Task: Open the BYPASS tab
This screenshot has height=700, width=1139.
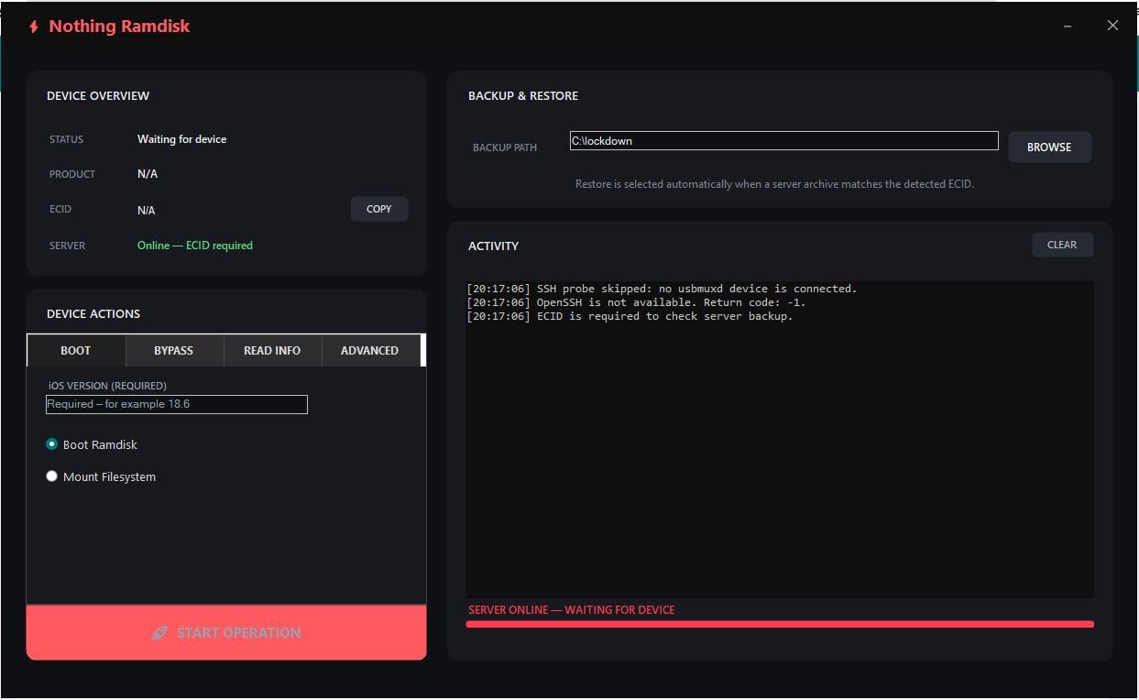Action: pyautogui.click(x=174, y=350)
